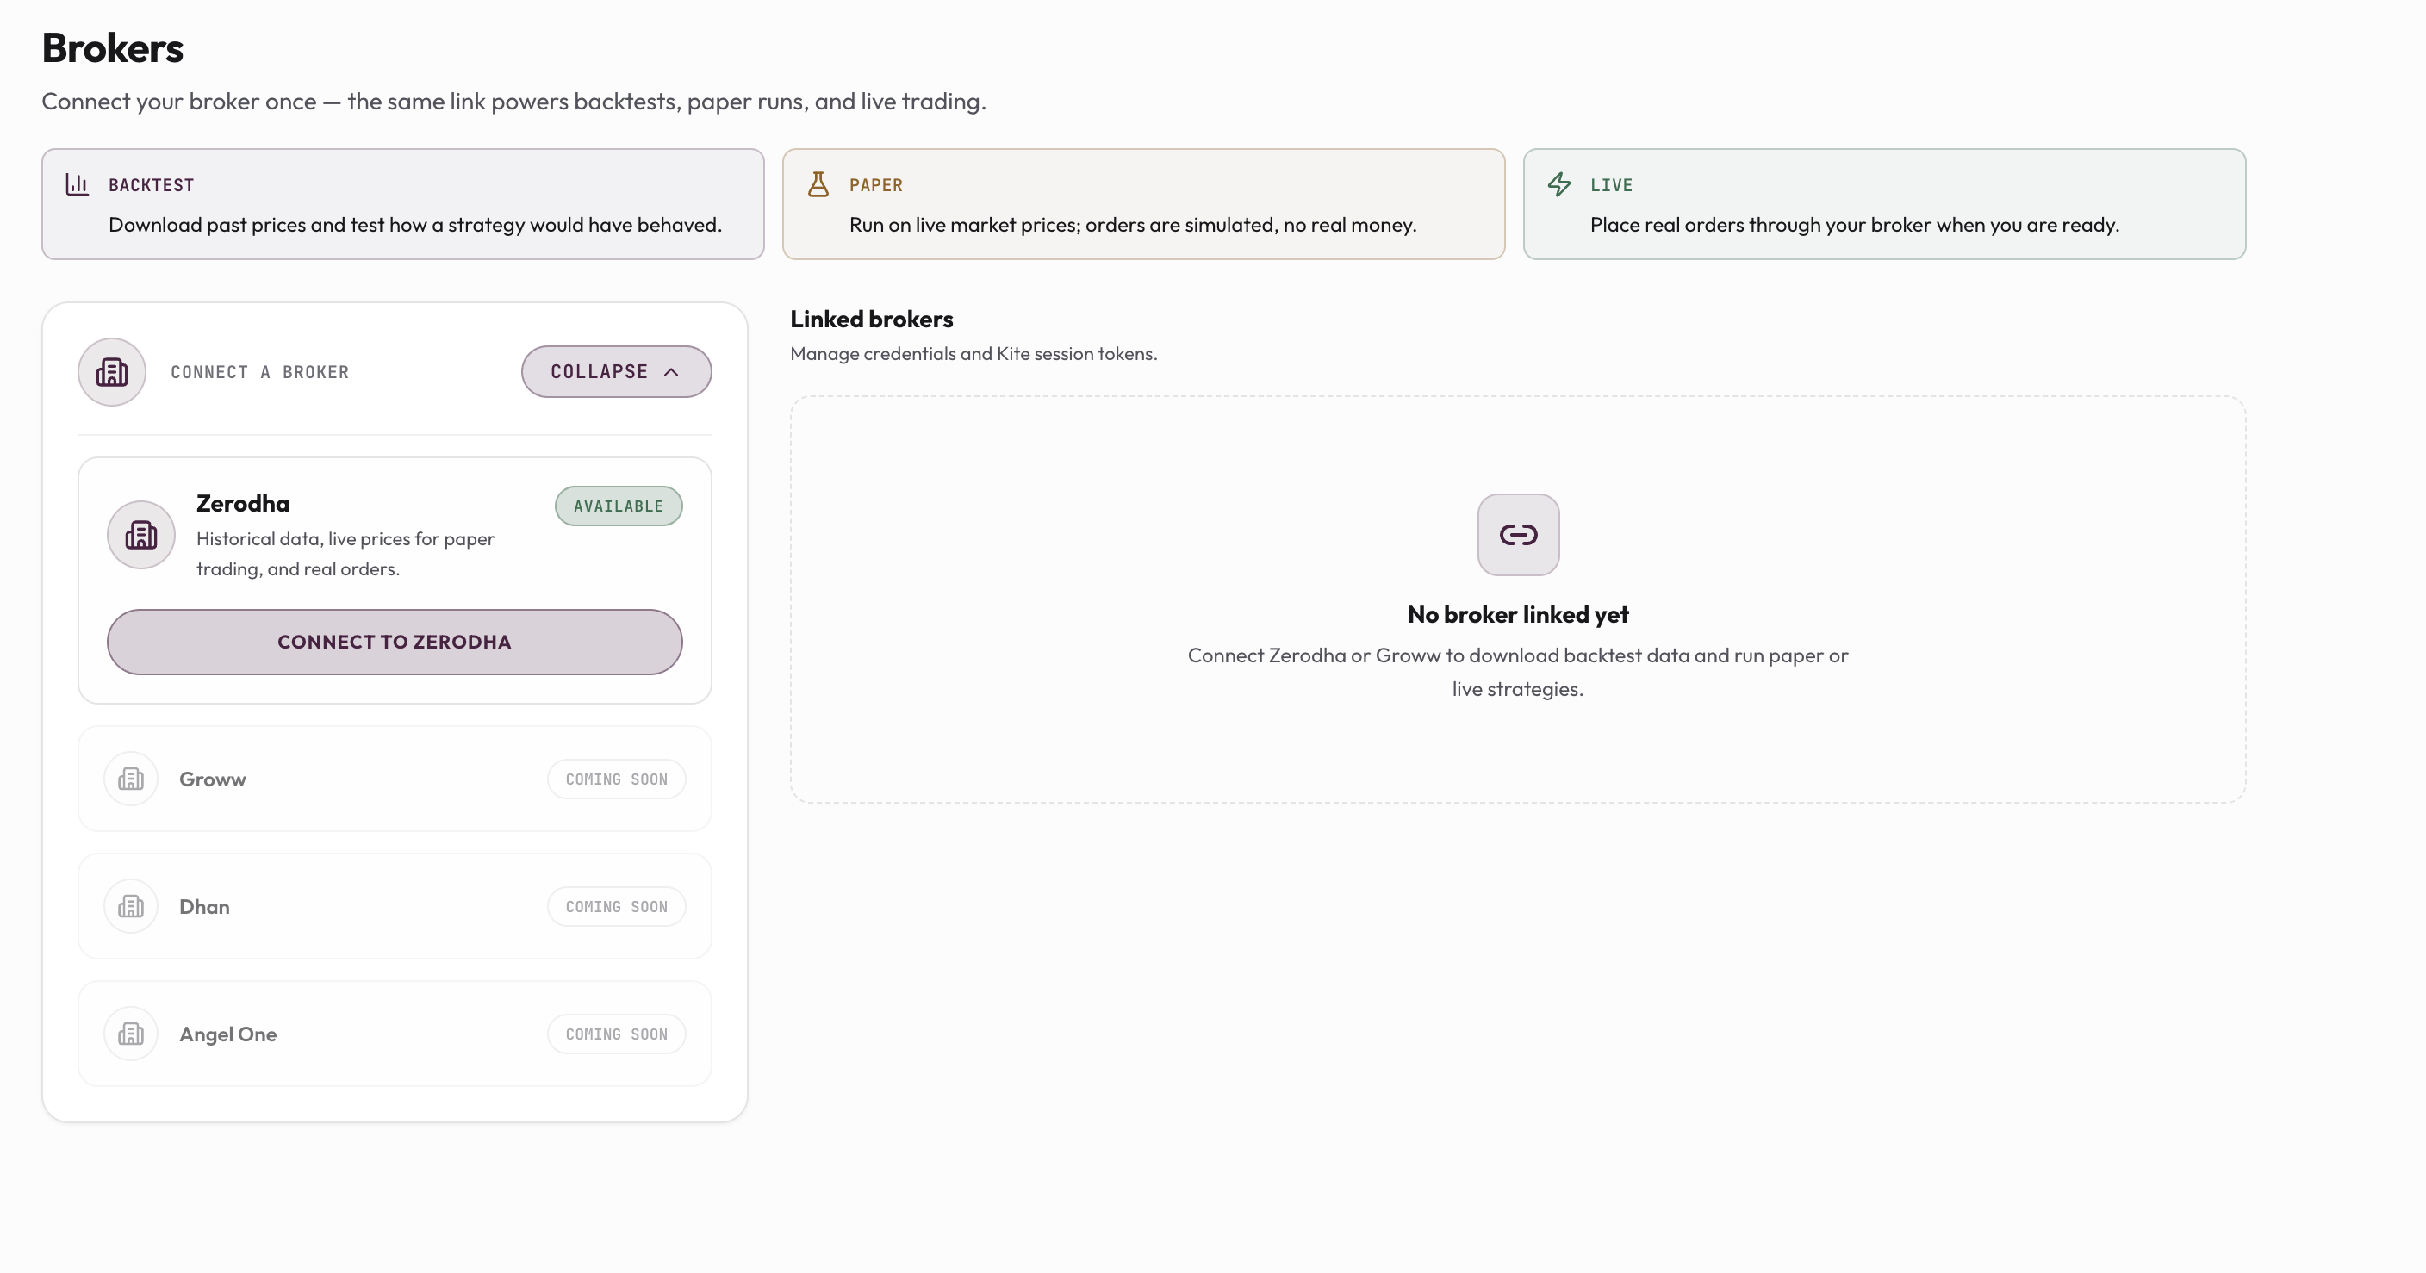Click 'Place real orders through your broker' text
Image resolution: width=2426 pixels, height=1273 pixels.
tap(1856, 225)
